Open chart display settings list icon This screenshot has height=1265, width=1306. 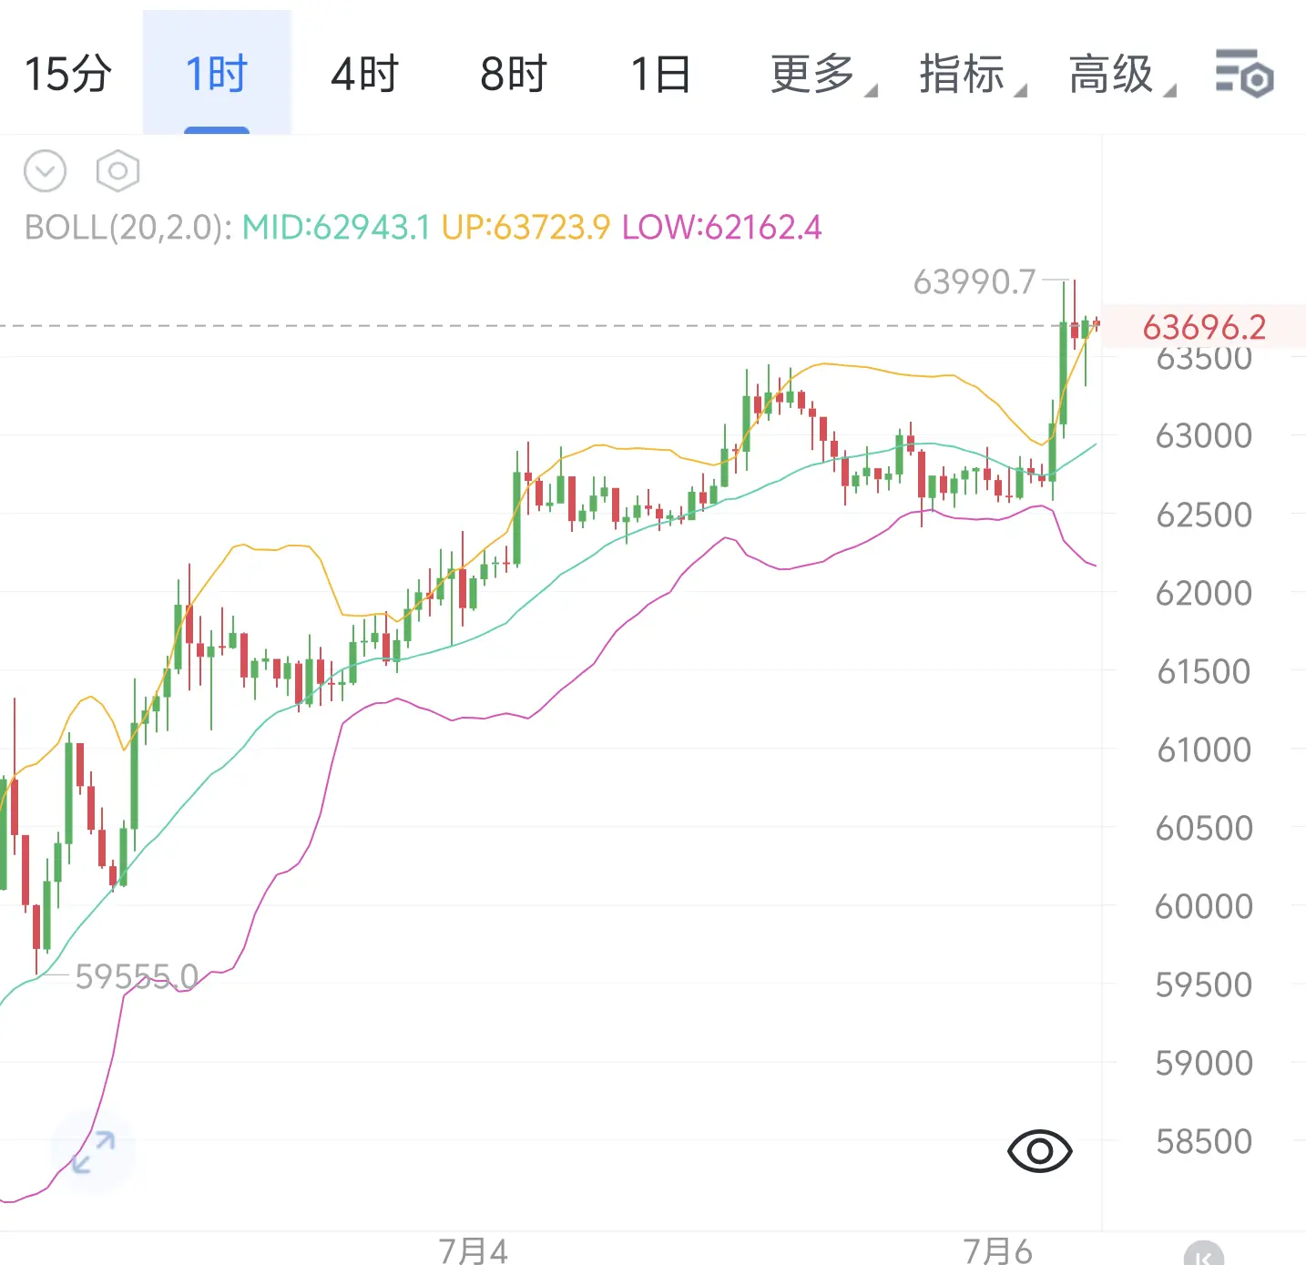pyautogui.click(x=1244, y=74)
